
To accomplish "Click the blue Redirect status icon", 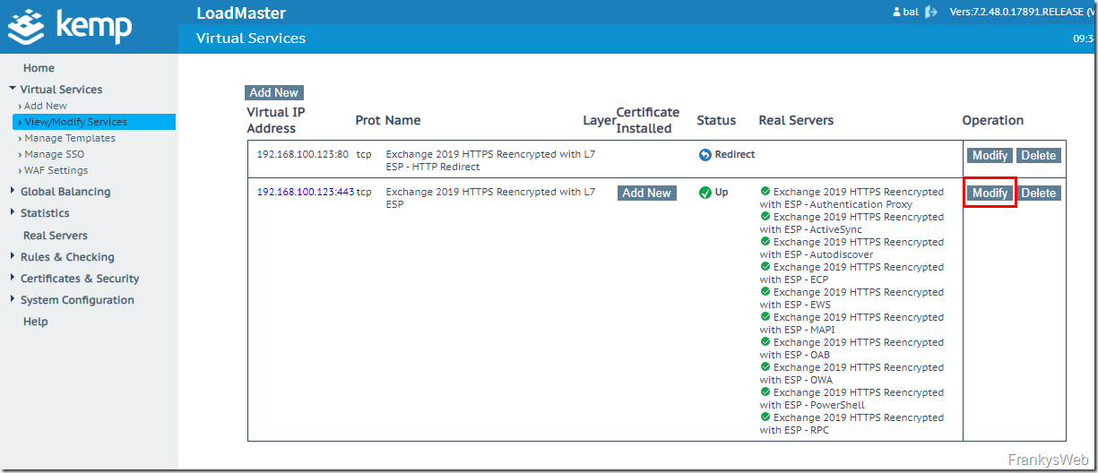I will tap(705, 155).
